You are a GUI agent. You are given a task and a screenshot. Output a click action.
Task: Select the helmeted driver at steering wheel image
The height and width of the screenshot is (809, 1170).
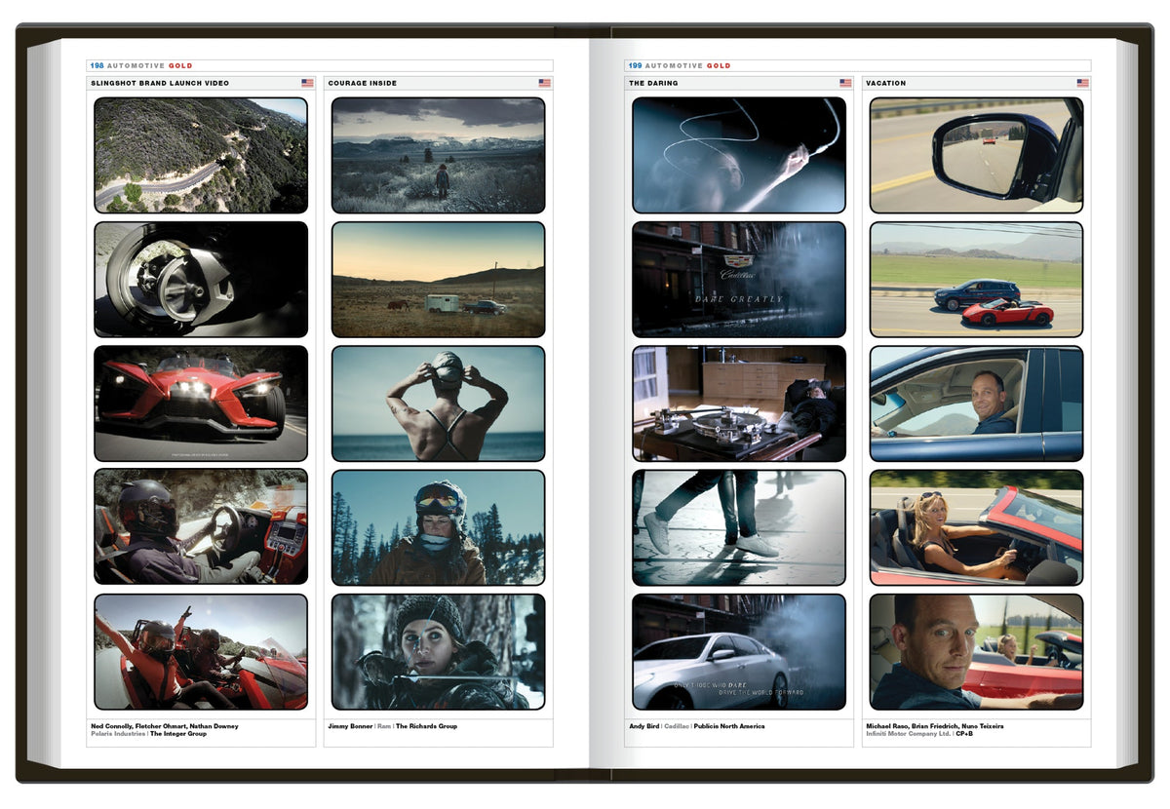[x=201, y=527]
